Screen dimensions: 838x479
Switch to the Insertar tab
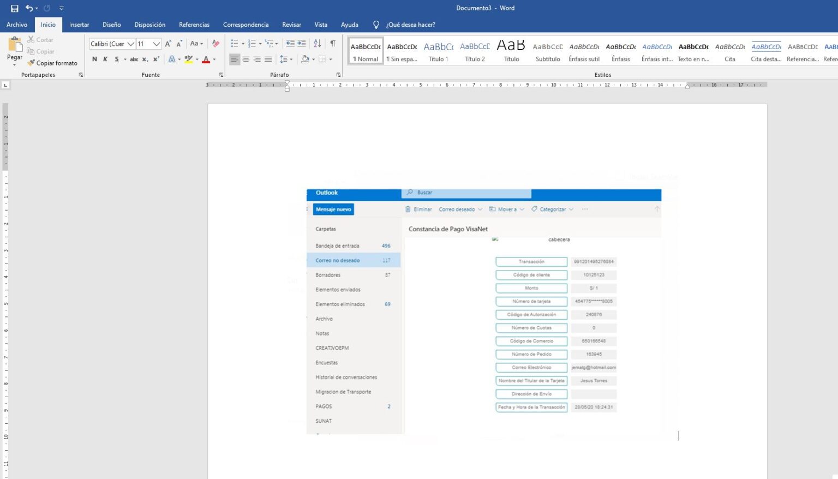[79, 25]
